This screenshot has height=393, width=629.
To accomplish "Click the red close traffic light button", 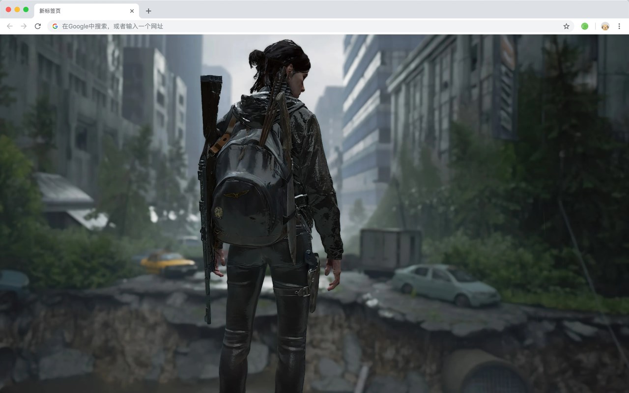I will (x=8, y=8).
